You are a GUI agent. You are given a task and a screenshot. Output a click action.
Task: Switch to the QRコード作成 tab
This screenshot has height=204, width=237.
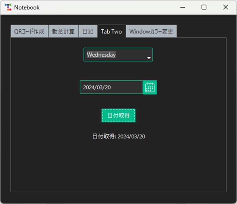tap(30, 31)
